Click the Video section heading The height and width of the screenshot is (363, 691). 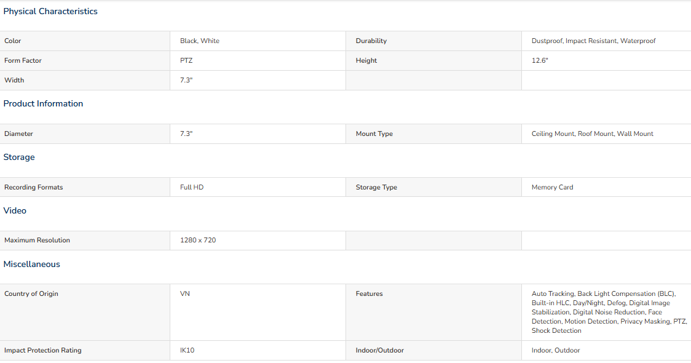(x=15, y=211)
